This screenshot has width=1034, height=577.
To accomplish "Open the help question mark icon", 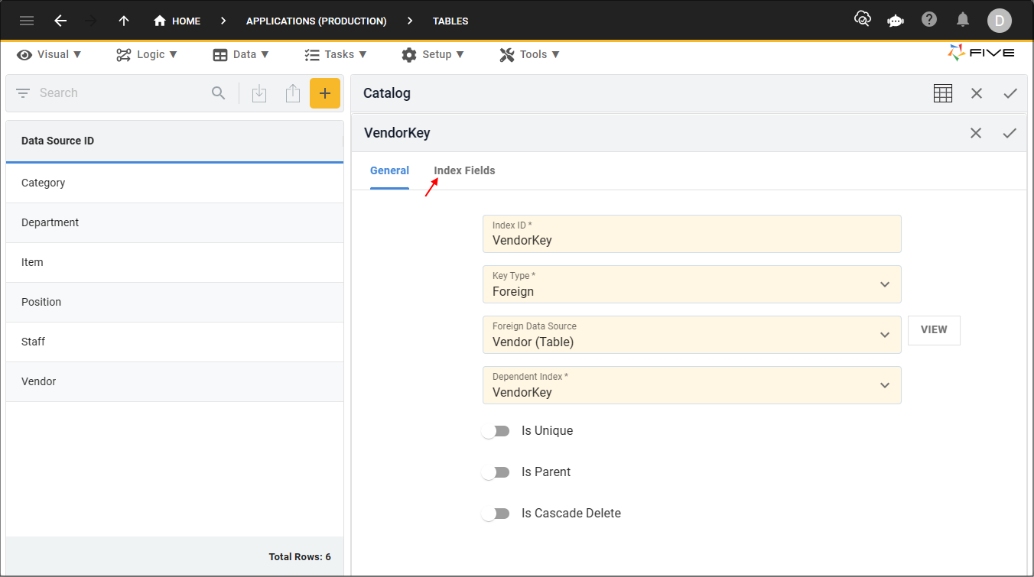I will [929, 20].
